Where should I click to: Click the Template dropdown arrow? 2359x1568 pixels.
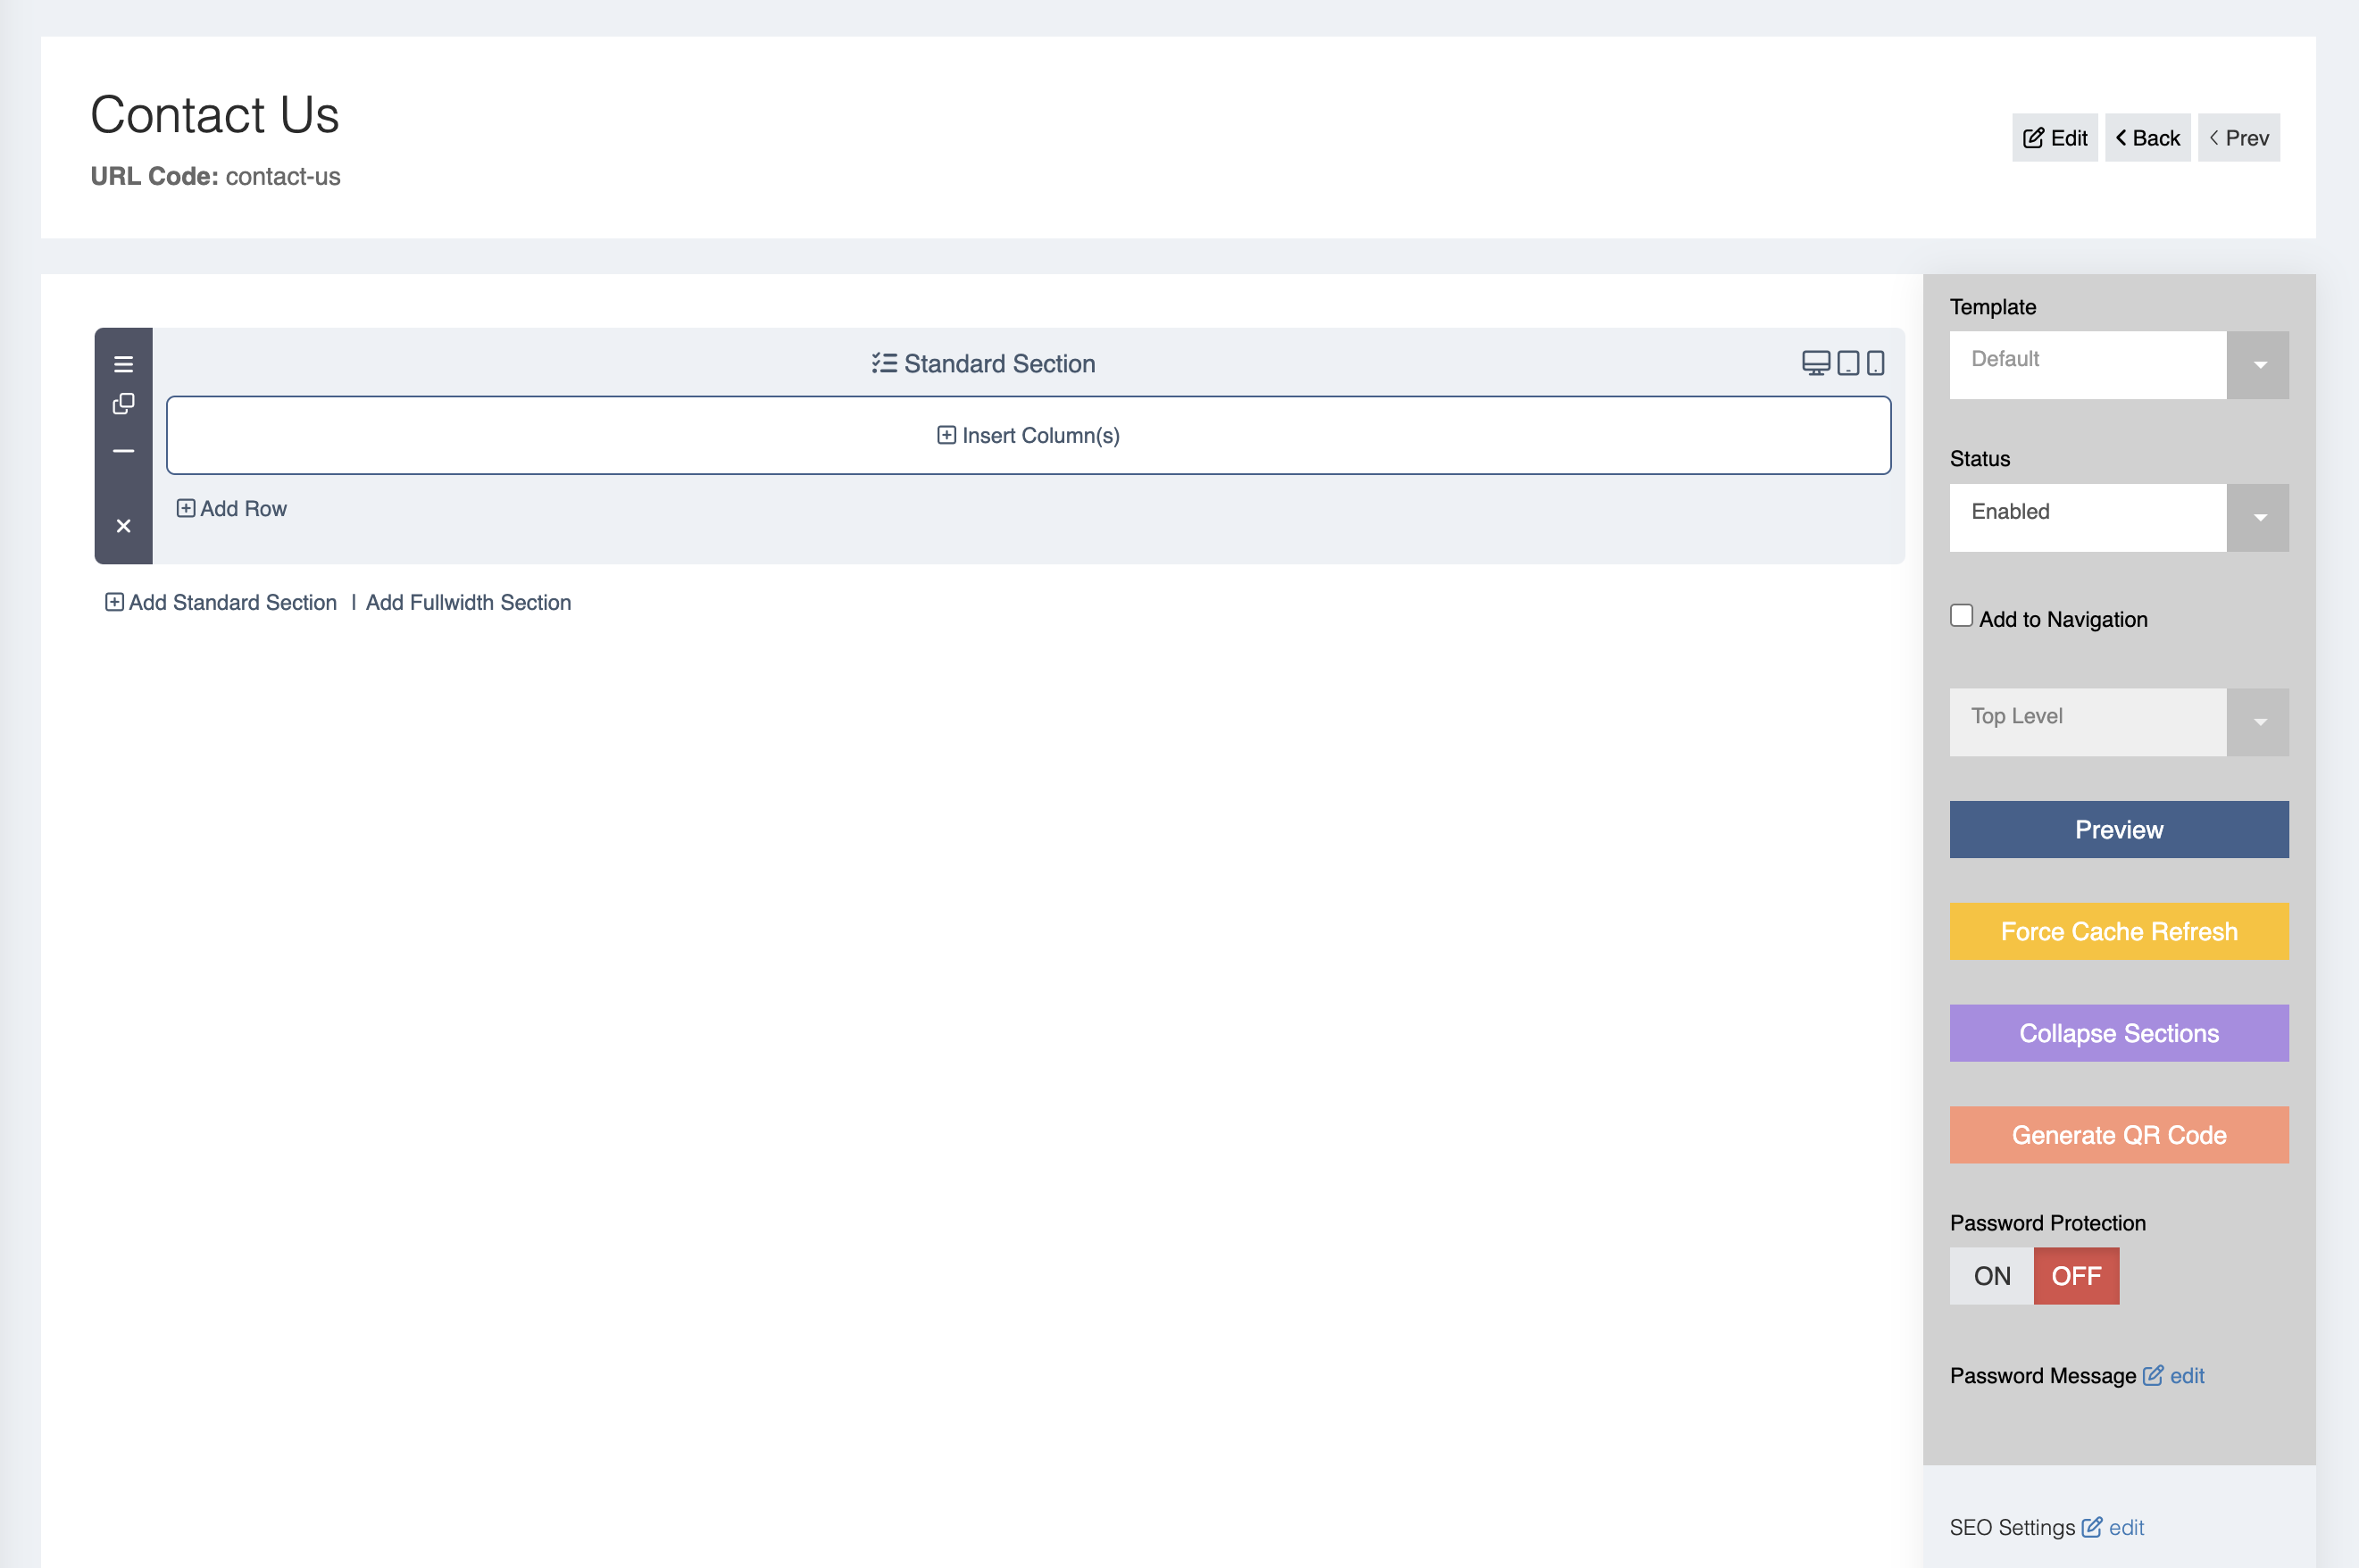pyautogui.click(x=2258, y=365)
